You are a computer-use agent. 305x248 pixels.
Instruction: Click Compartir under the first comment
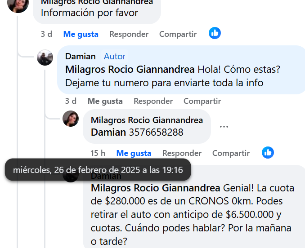coord(178,34)
